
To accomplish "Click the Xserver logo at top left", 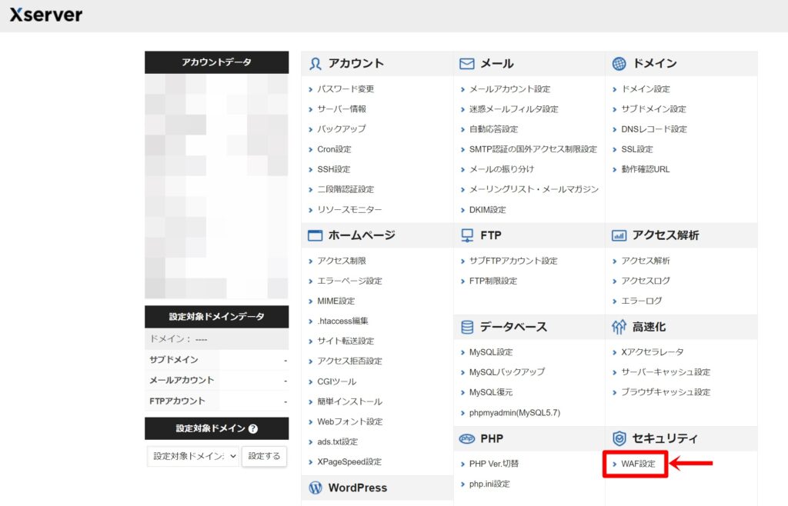I will click(45, 14).
